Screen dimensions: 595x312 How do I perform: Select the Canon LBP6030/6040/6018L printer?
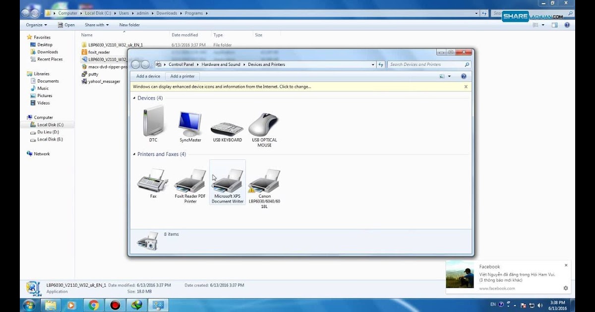pyautogui.click(x=264, y=188)
